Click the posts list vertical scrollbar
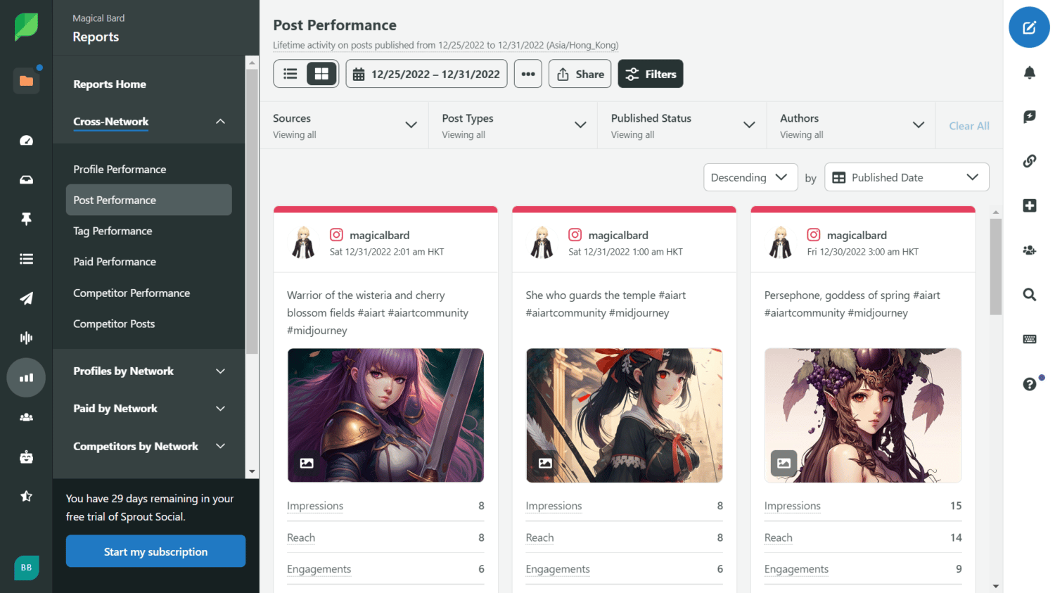This screenshot has height=593, width=1055. pyautogui.click(x=995, y=266)
